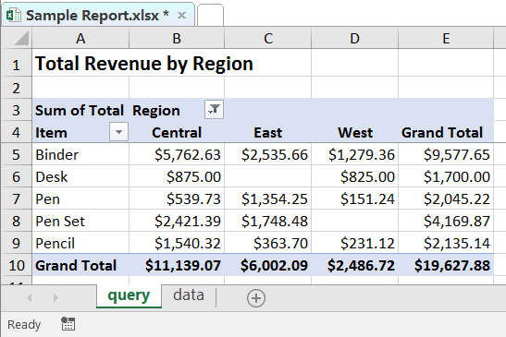Select column C header
Screen dimensions: 506x337
(x=268, y=39)
